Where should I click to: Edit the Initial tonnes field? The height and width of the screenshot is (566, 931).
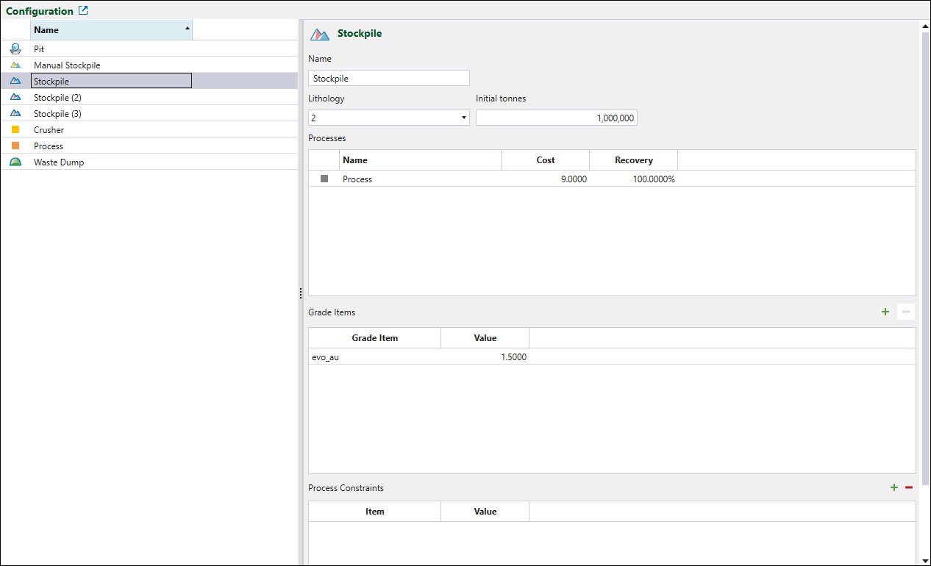(x=556, y=118)
